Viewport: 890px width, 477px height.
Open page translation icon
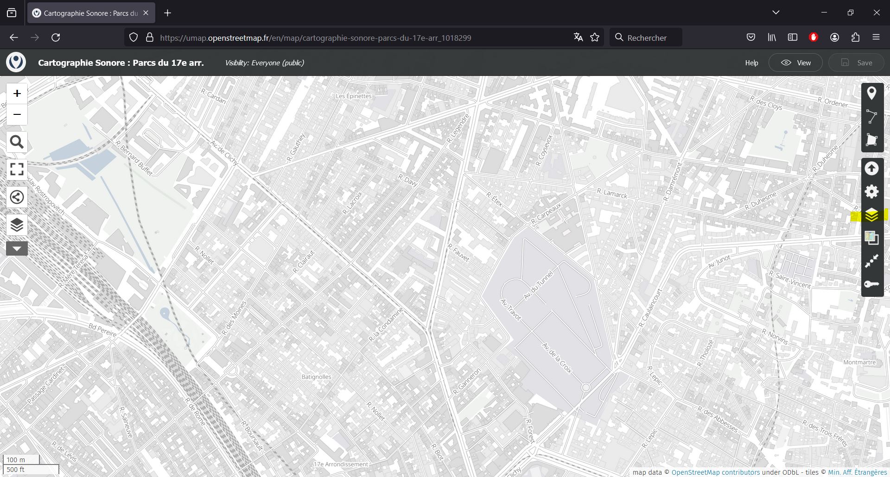pyautogui.click(x=578, y=38)
